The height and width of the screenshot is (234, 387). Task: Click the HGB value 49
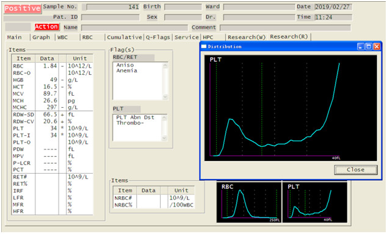click(53, 80)
